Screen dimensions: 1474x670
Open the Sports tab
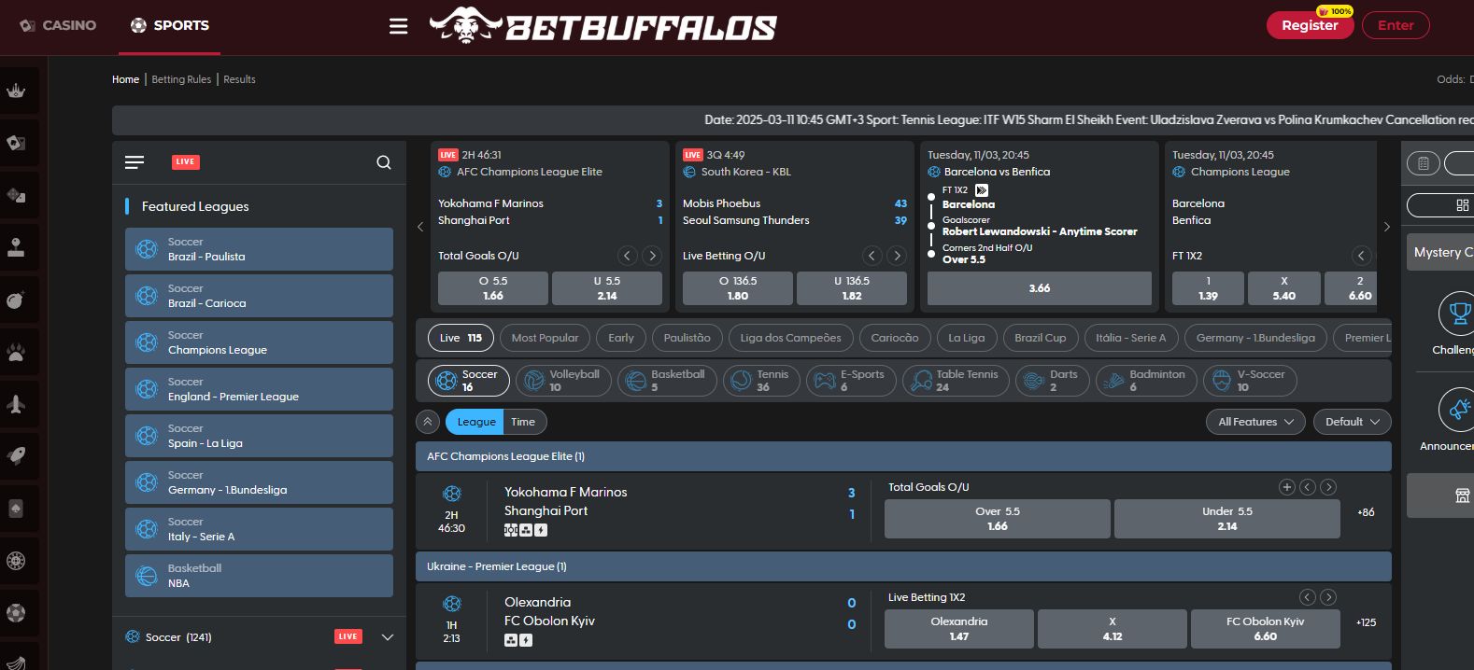[170, 25]
